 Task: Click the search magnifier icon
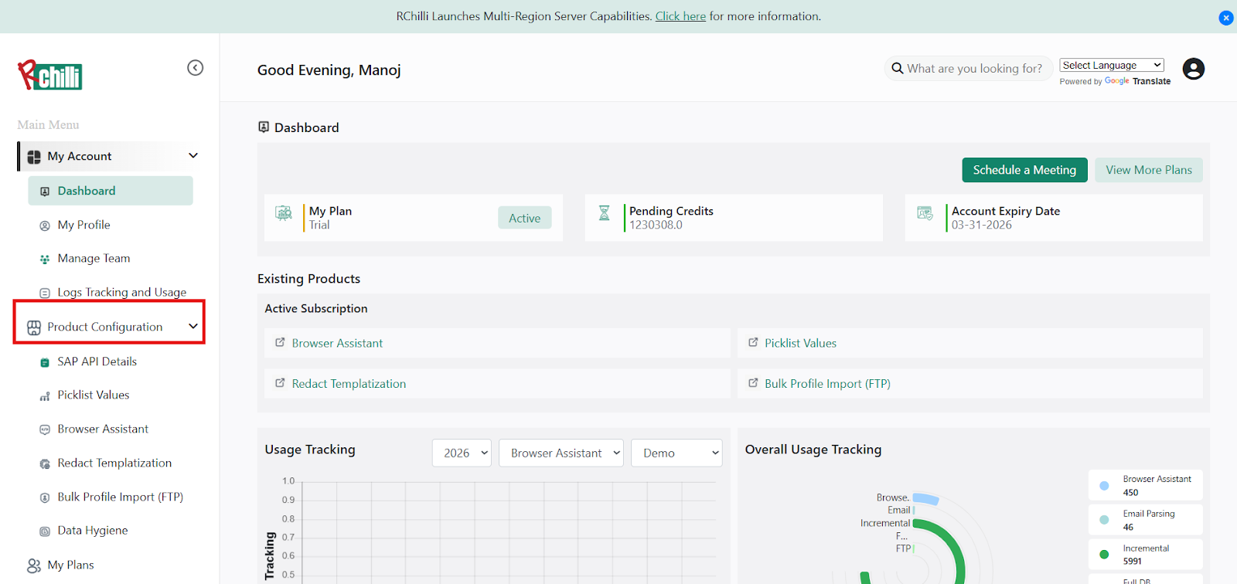tap(897, 69)
